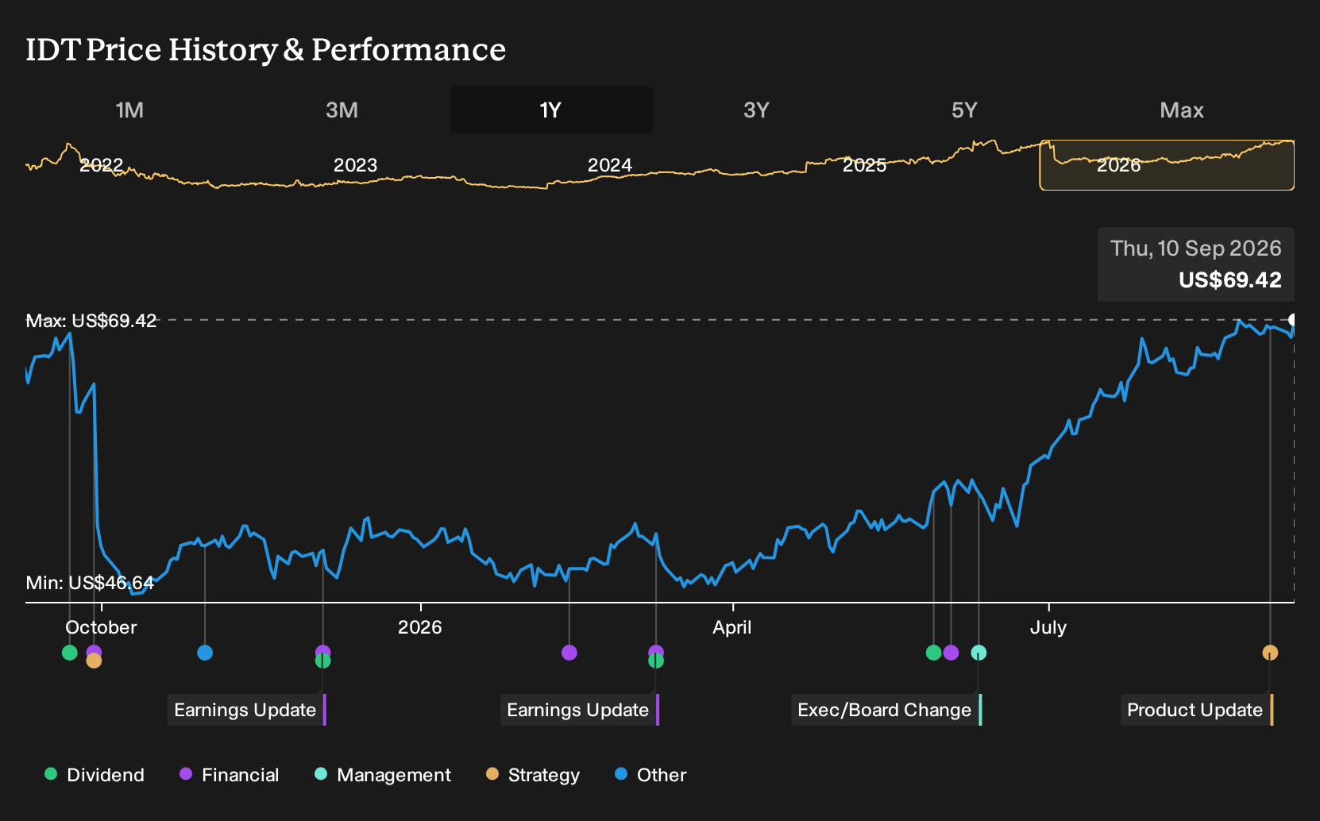
Task: Open the Exec/Board Change event label
Action: point(886,710)
